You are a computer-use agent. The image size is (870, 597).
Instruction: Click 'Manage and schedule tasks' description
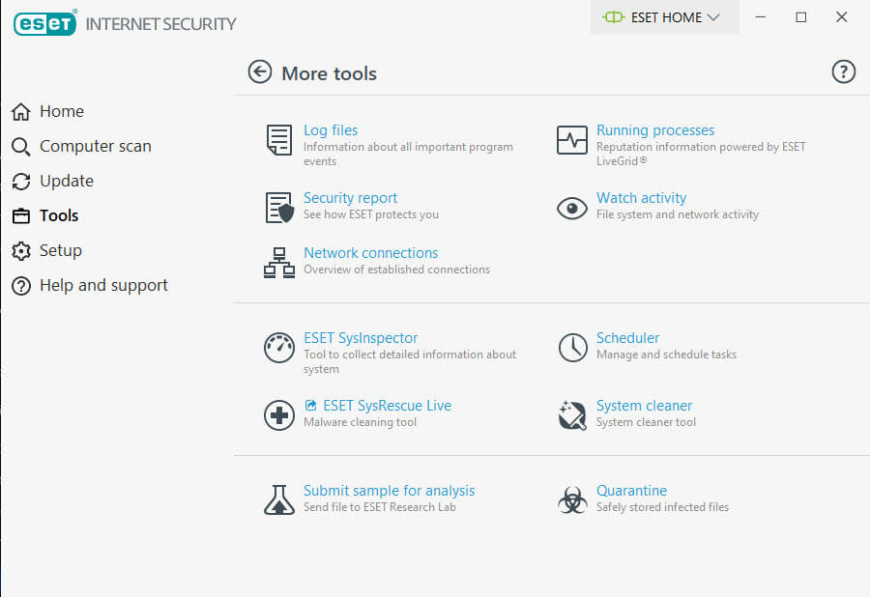666,355
